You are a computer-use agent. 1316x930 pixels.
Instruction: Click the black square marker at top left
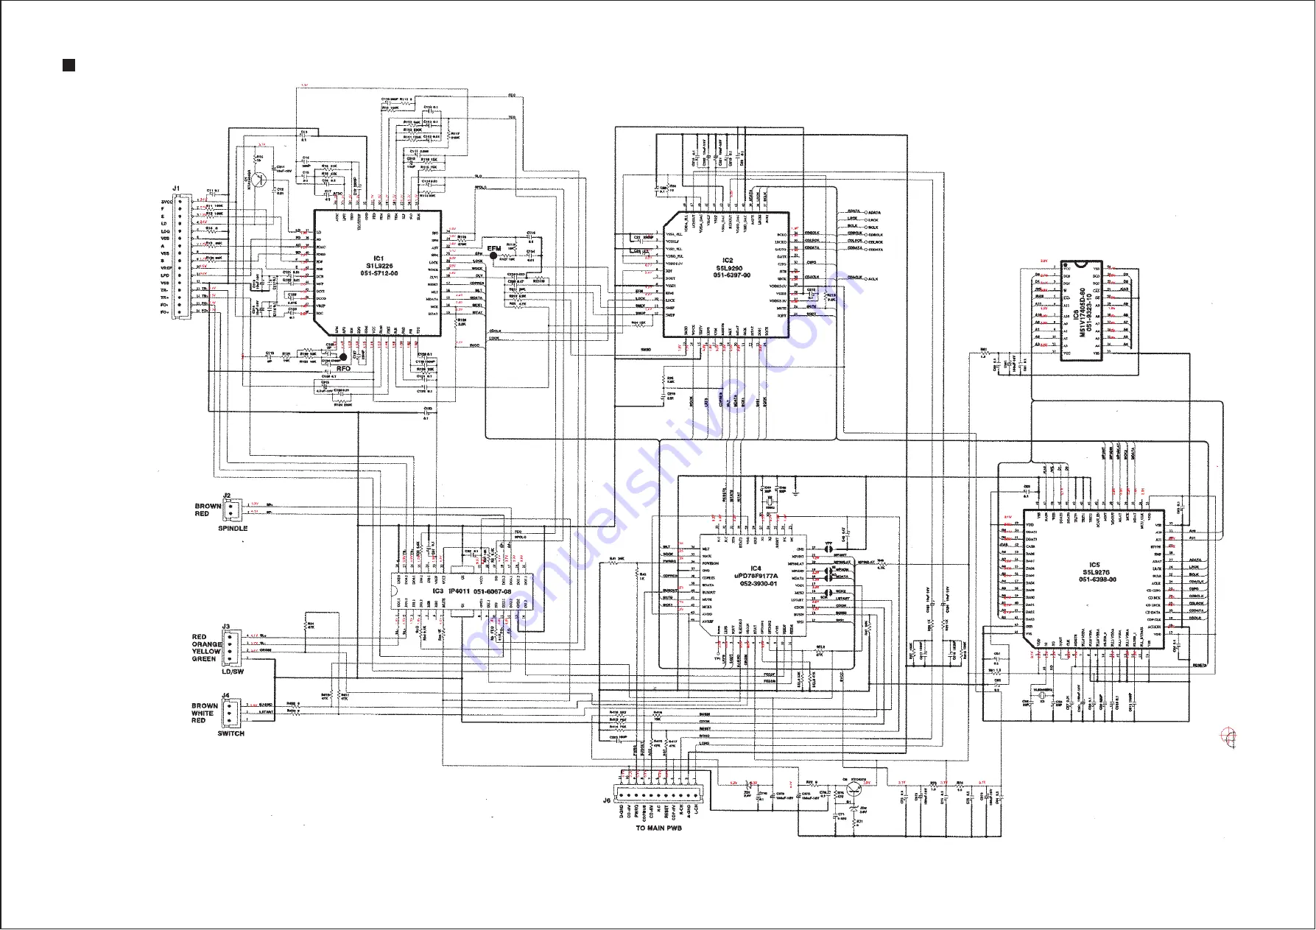point(68,66)
